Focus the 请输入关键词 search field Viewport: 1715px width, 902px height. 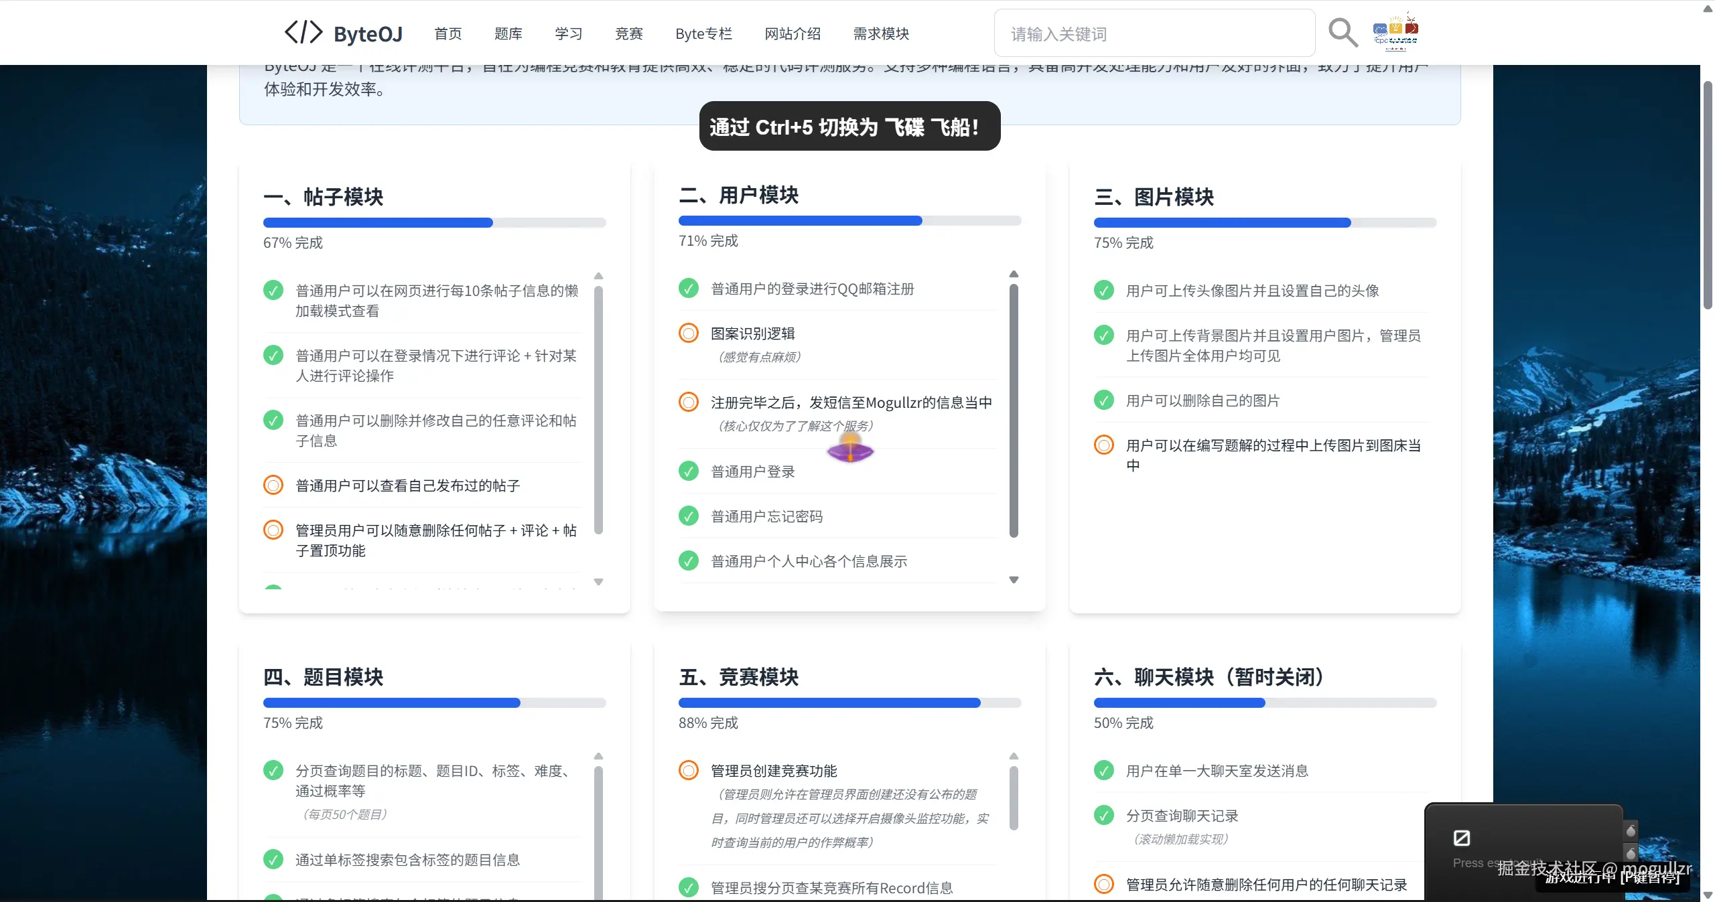1154,33
